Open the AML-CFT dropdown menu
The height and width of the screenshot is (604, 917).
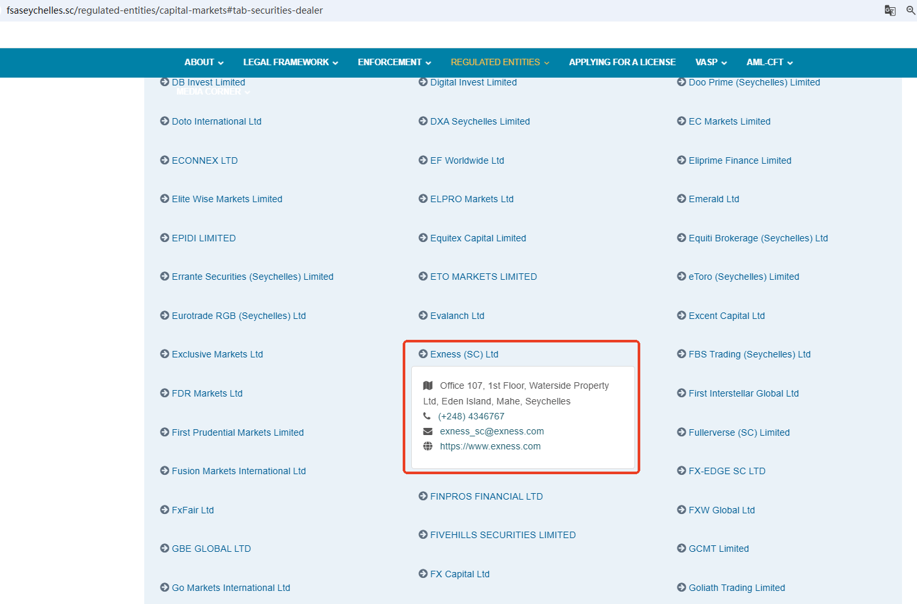coord(769,62)
